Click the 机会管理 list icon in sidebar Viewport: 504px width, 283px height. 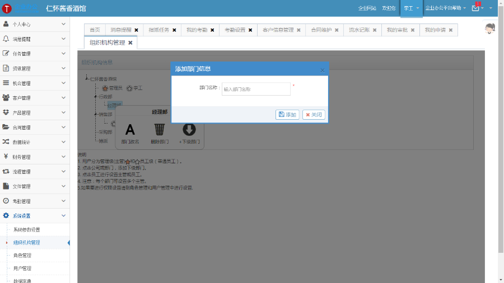pos(6,83)
